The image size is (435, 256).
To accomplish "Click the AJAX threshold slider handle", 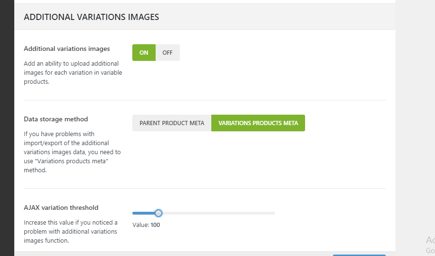I will (x=158, y=213).
